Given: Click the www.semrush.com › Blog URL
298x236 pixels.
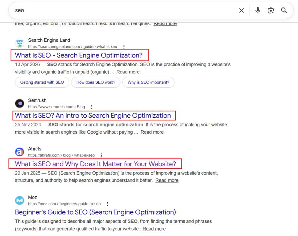Looking at the screenshot, I should tap(56, 107).
